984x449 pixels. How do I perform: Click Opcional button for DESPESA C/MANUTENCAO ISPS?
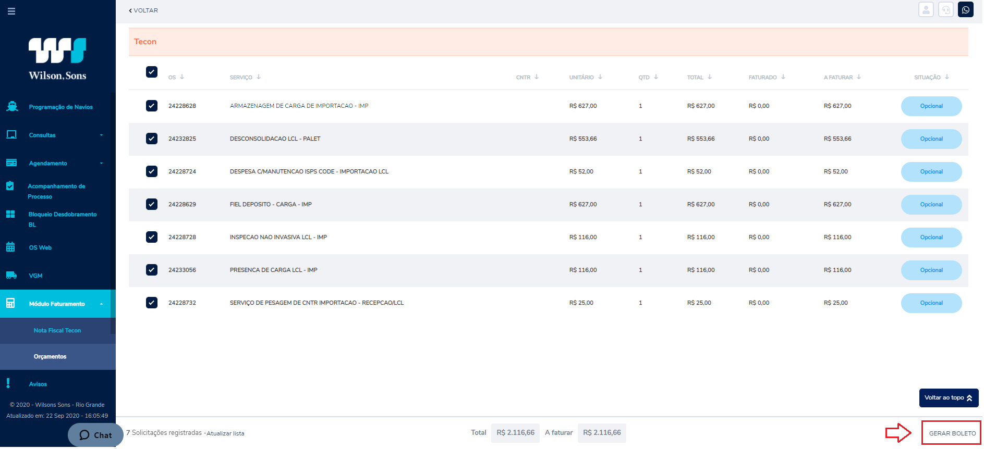pyautogui.click(x=931, y=172)
